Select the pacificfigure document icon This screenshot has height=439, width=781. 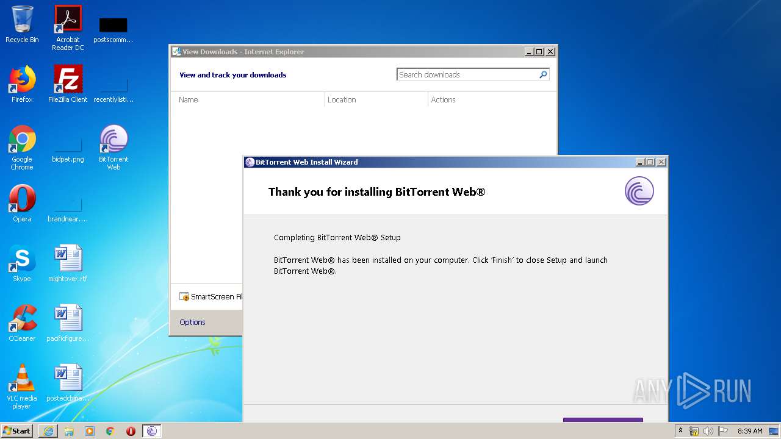68,323
